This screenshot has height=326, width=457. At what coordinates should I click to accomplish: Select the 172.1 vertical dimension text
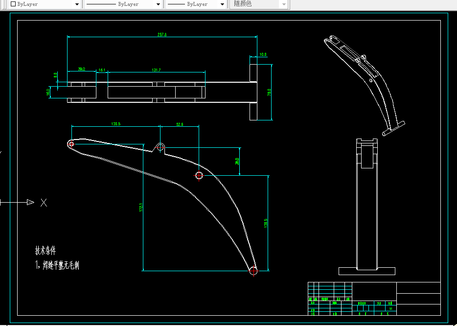(141, 208)
